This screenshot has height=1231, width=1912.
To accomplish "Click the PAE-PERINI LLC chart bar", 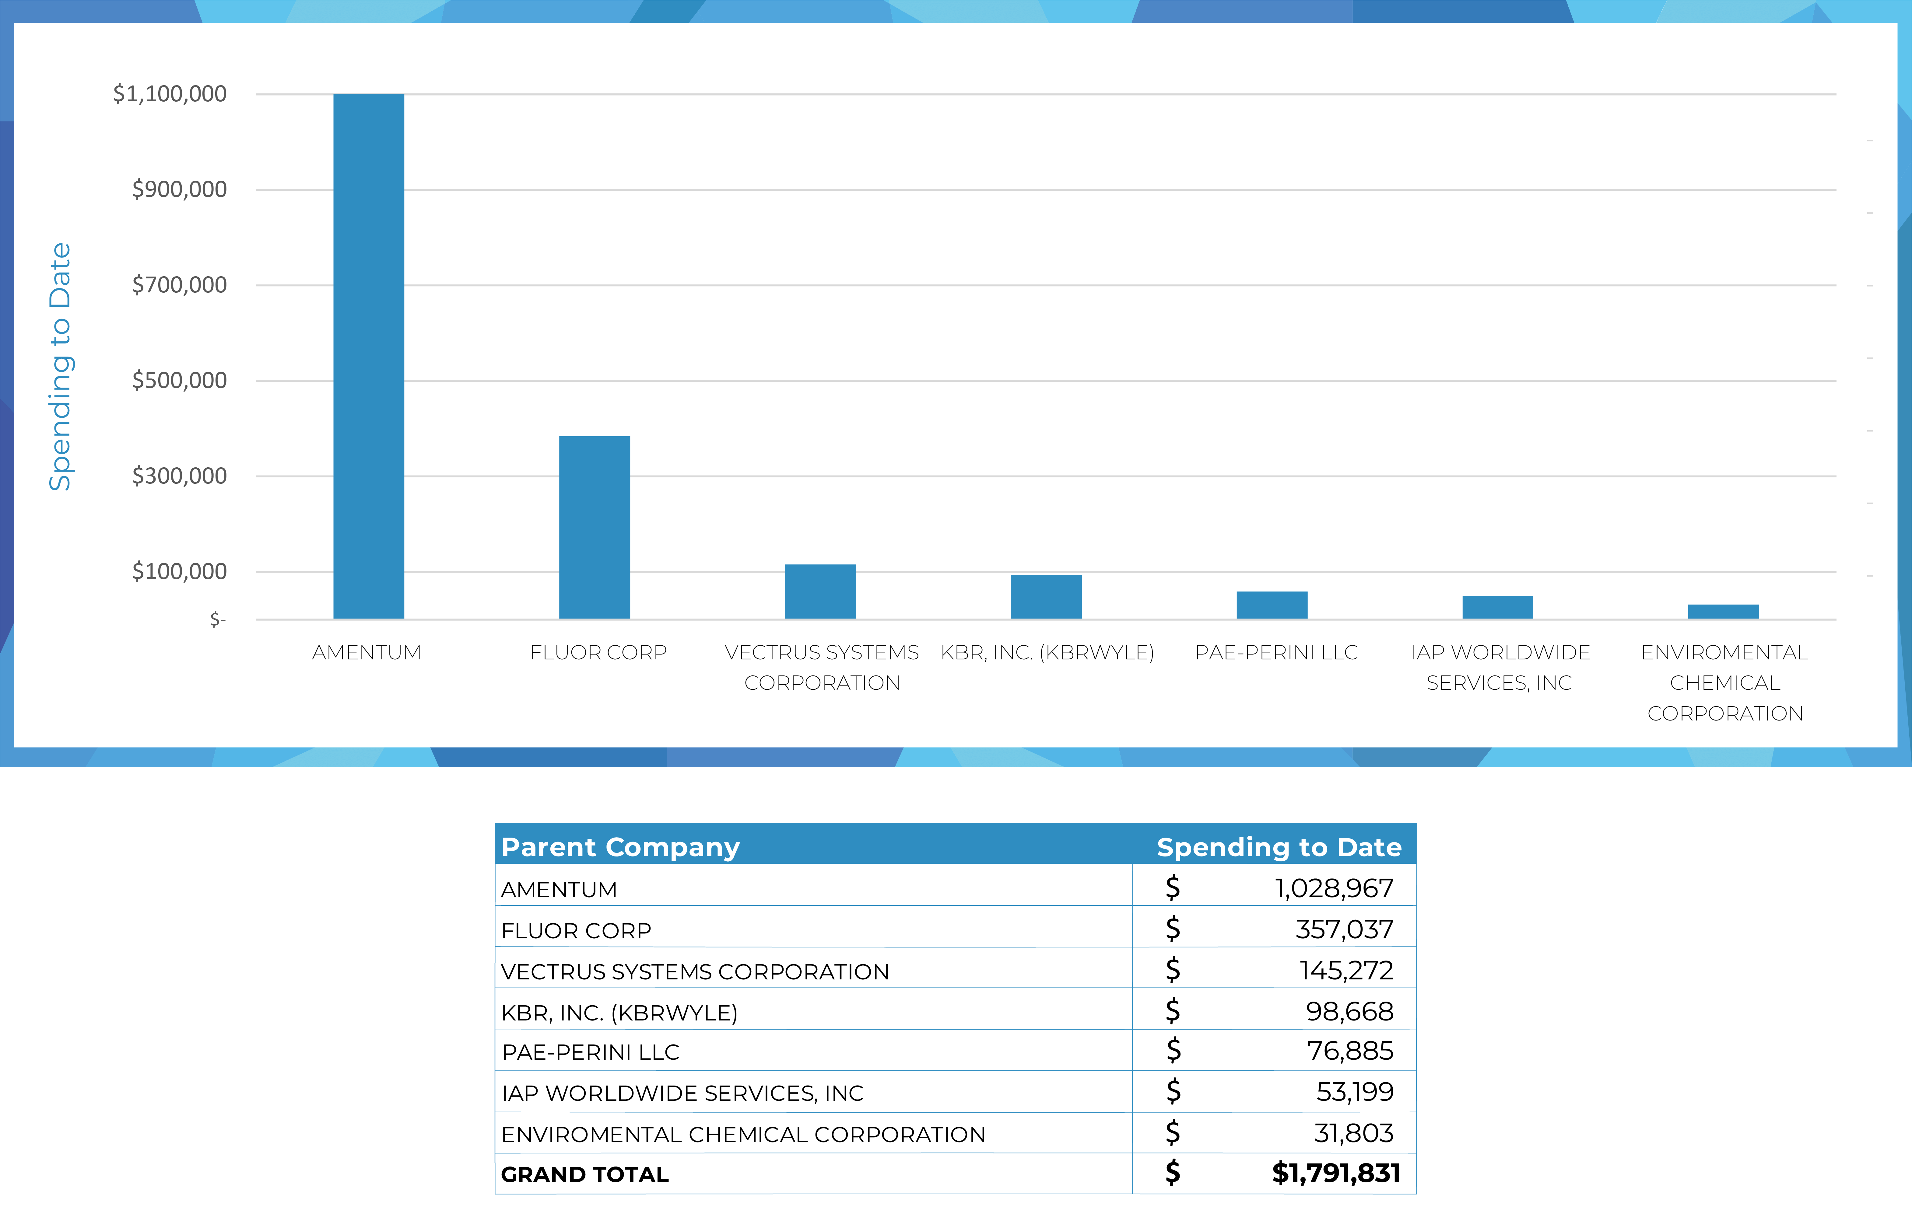I will click(1272, 605).
